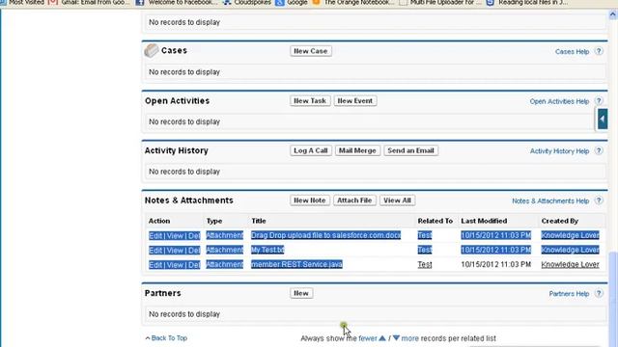Click the blue sidebar collapse arrow tab
Screen dimensions: 618x347
point(603,119)
